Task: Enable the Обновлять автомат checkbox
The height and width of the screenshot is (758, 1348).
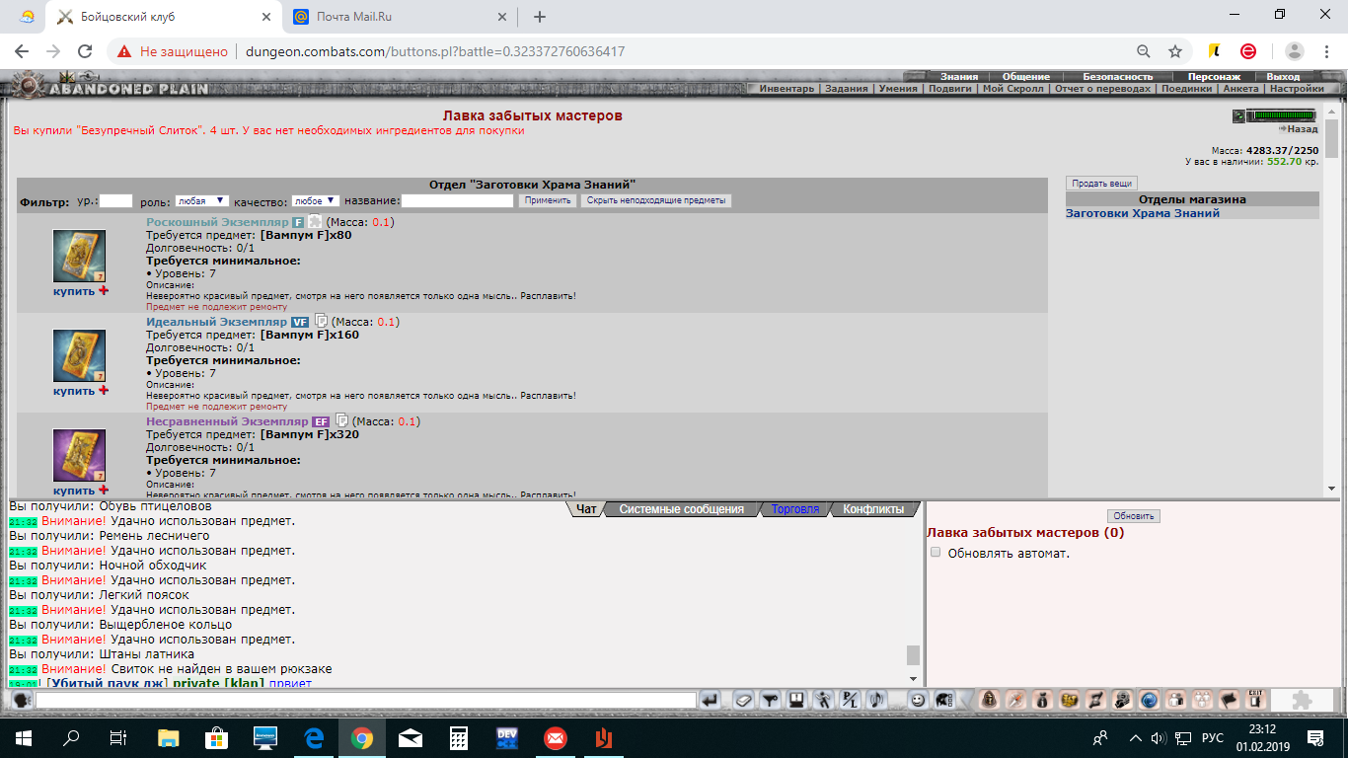Action: point(936,553)
